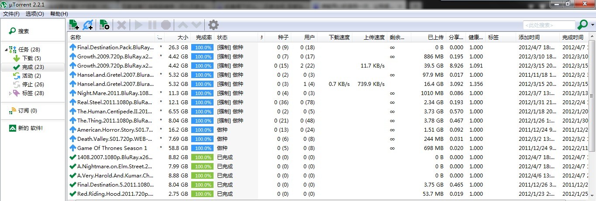Select the The.Human.Centipede.II torrent name

point(114,111)
